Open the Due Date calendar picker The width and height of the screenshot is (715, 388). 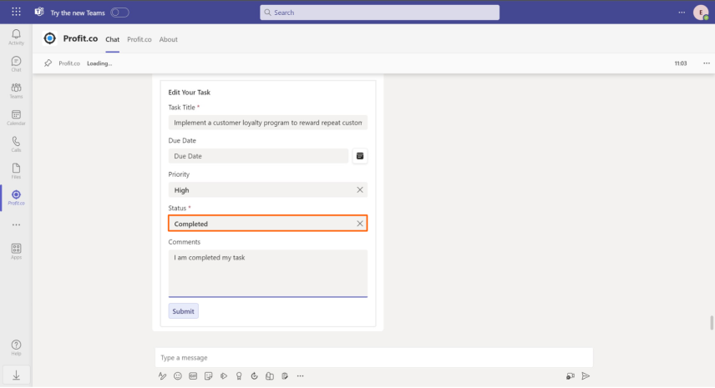pyautogui.click(x=360, y=156)
